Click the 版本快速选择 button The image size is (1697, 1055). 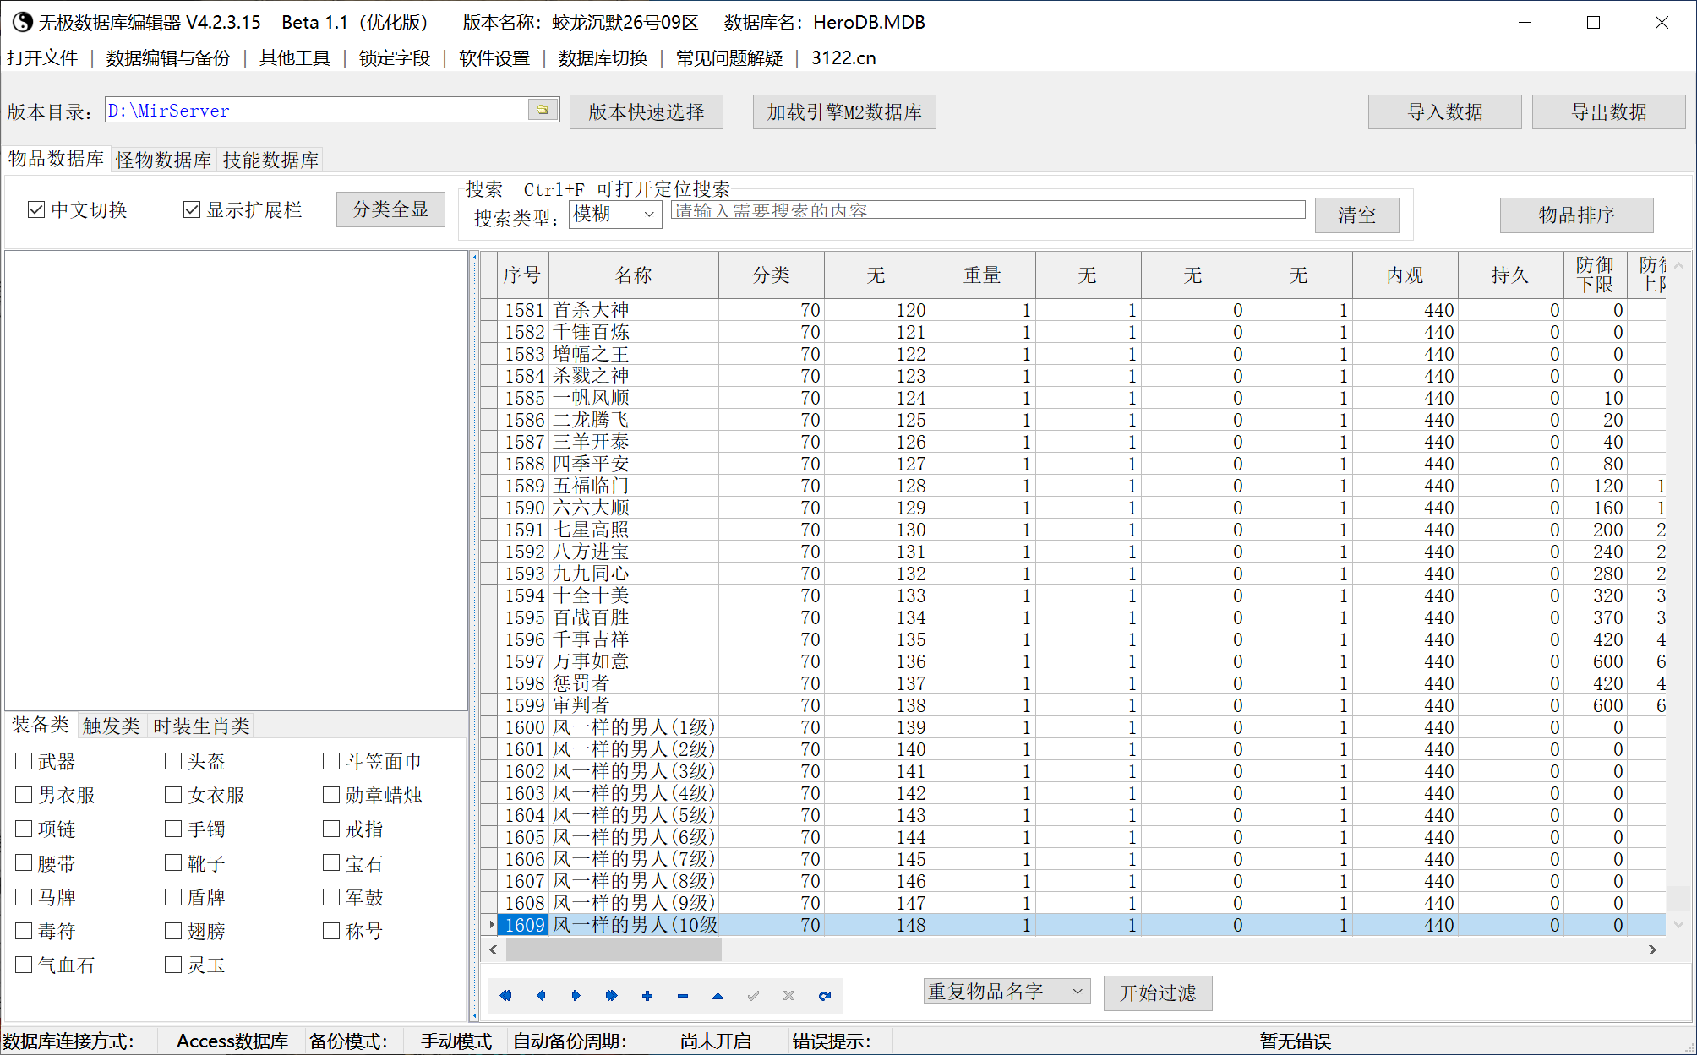647,111
